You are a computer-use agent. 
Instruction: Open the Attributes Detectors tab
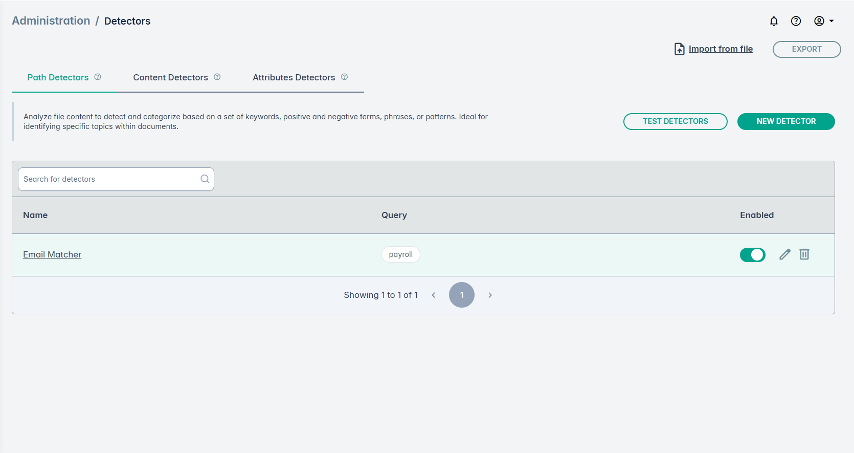coord(294,77)
